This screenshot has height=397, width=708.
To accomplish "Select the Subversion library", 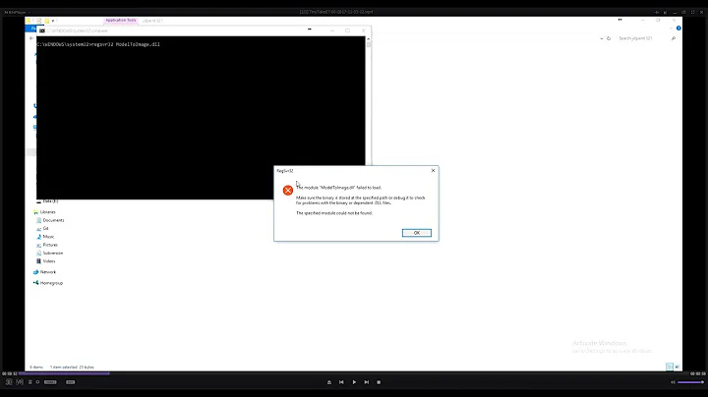I will pos(53,253).
